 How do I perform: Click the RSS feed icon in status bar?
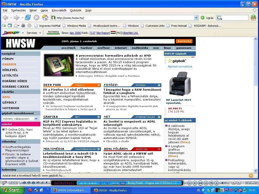pyautogui.click(x=251, y=176)
